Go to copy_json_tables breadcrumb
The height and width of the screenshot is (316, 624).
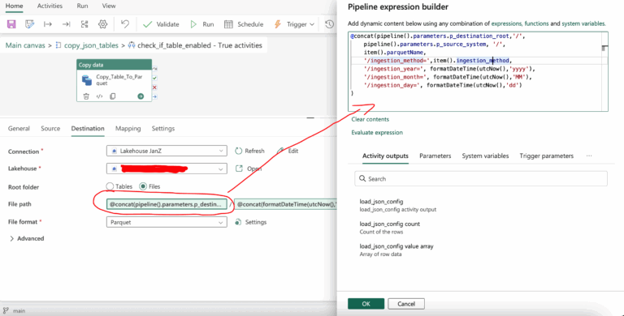pyautogui.click(x=91, y=45)
